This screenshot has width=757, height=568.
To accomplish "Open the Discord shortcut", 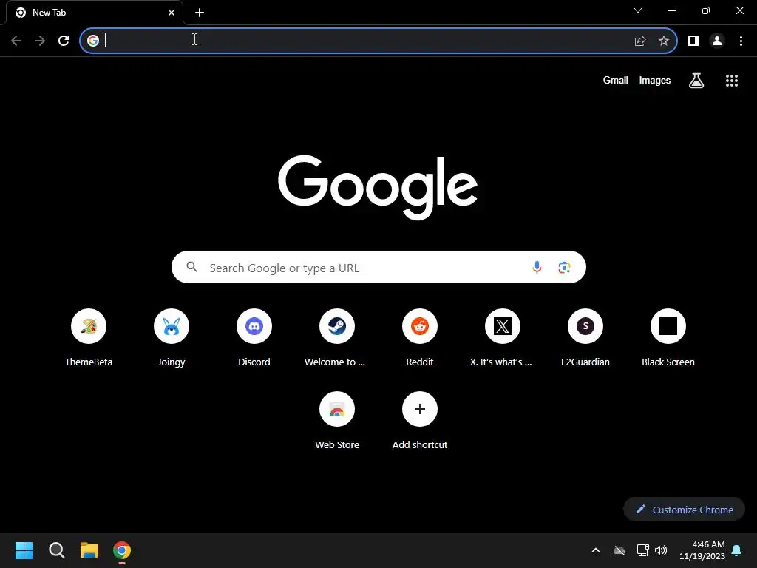I will coord(254,337).
